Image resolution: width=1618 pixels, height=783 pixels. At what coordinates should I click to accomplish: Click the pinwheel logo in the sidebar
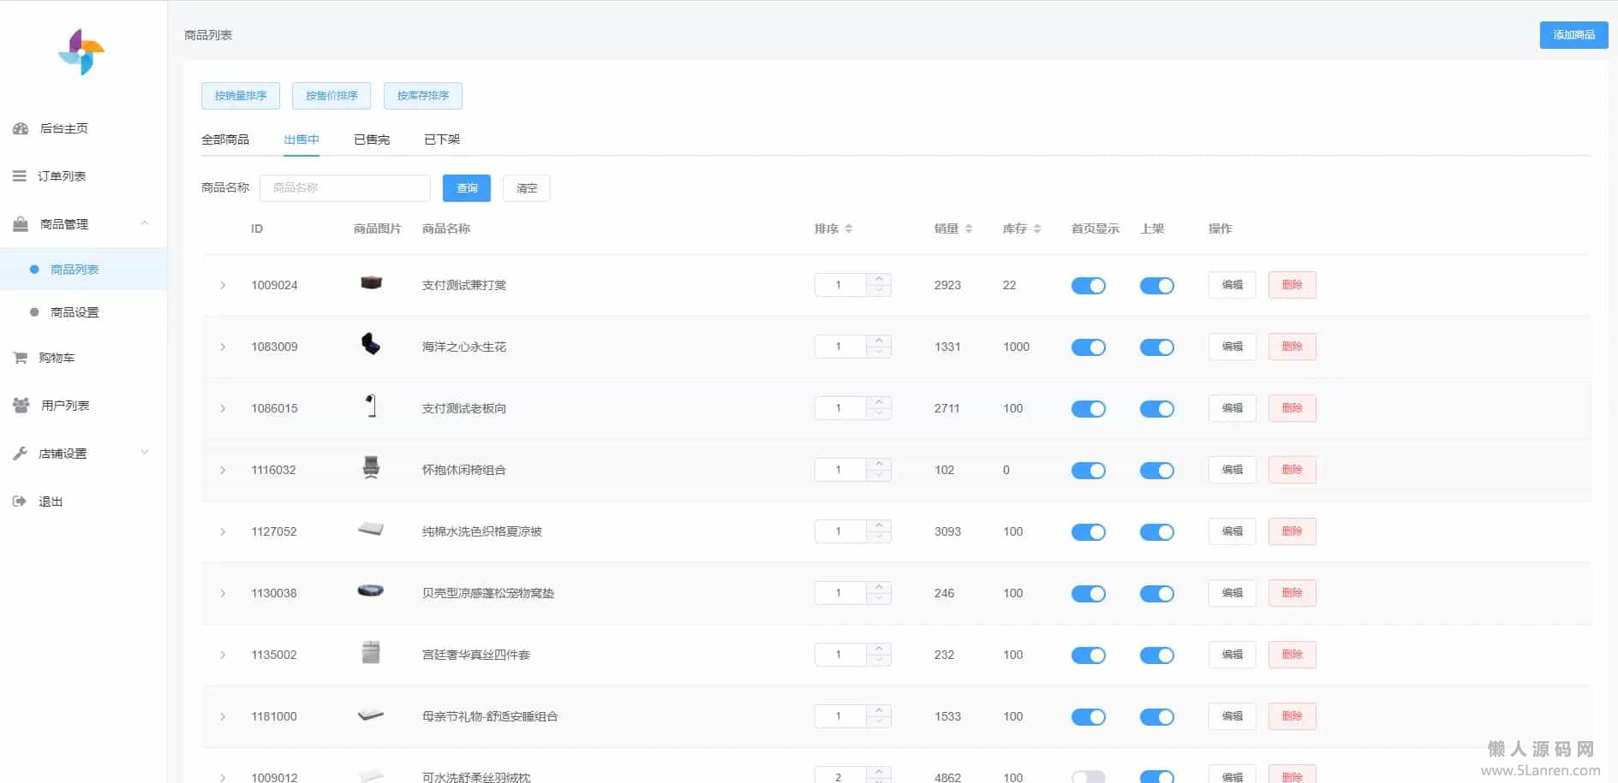click(81, 52)
